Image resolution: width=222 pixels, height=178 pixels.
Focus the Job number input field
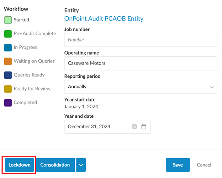[141, 40]
